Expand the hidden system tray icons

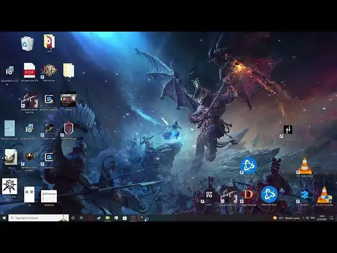tap(303, 218)
